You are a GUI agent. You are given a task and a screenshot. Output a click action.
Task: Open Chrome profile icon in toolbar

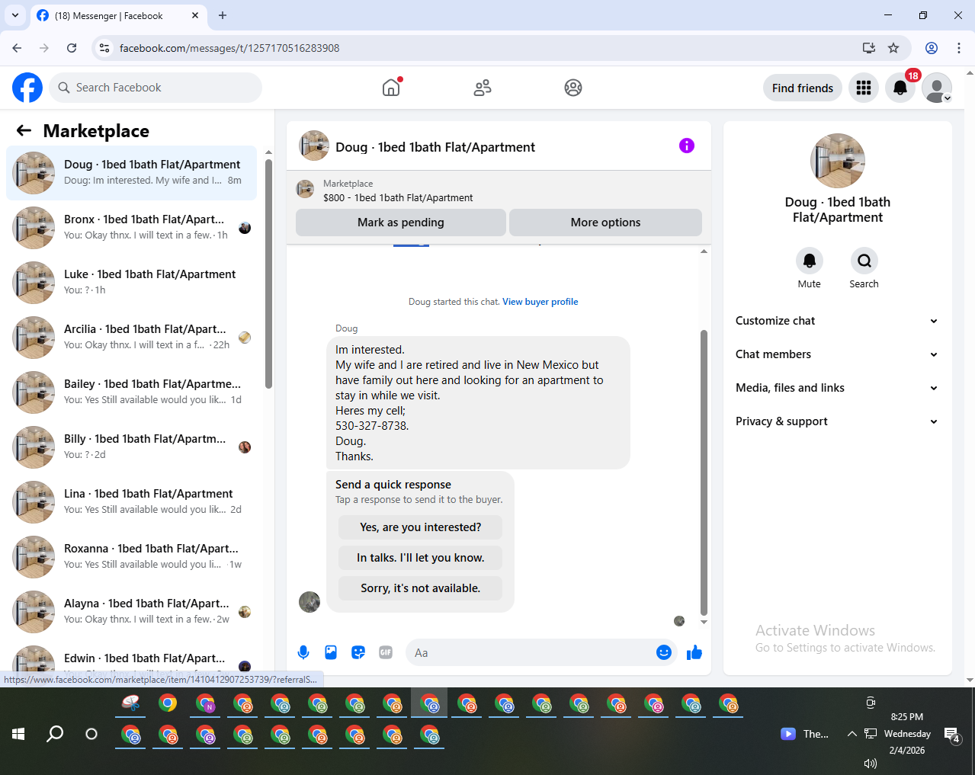click(x=932, y=48)
